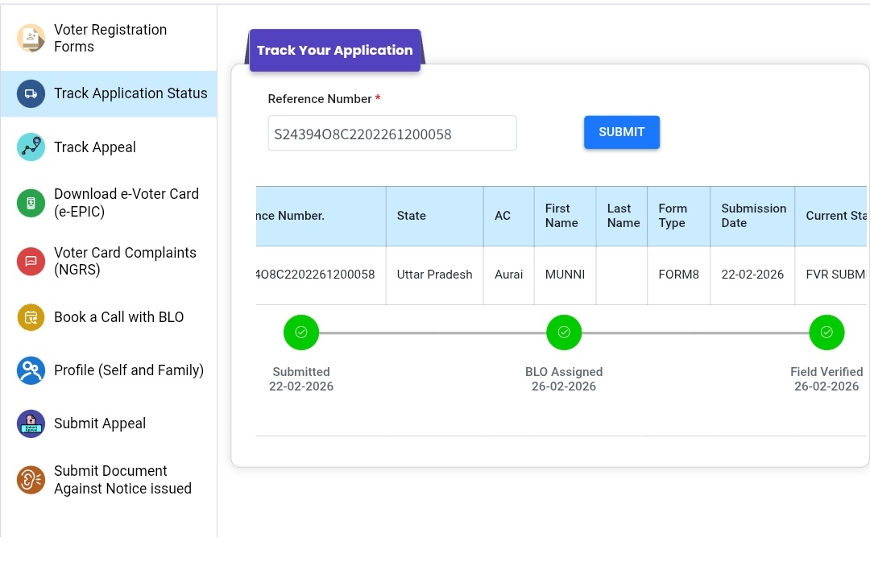The width and height of the screenshot is (870, 566).
Task: Select the FVR SUBM status cell
Action: click(x=831, y=275)
